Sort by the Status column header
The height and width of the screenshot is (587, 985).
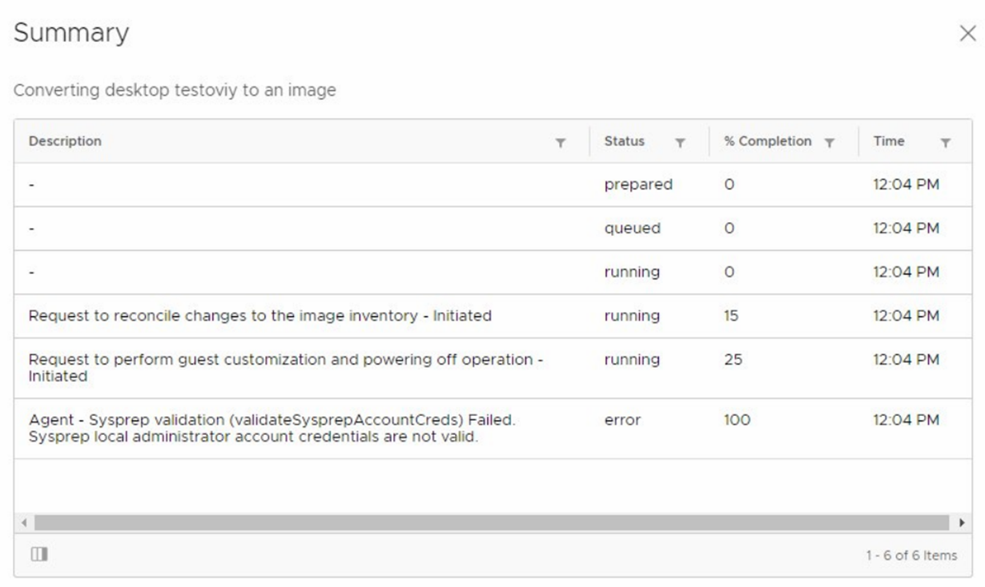624,142
